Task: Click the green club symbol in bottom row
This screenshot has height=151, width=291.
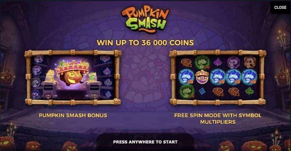Action: 249,91
